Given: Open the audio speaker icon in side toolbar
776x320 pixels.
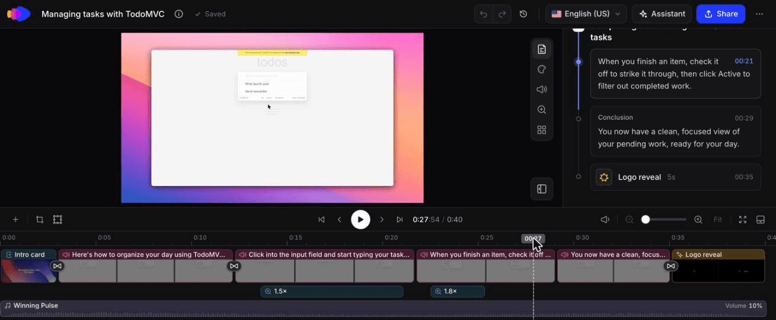Looking at the screenshot, I should coord(542,89).
